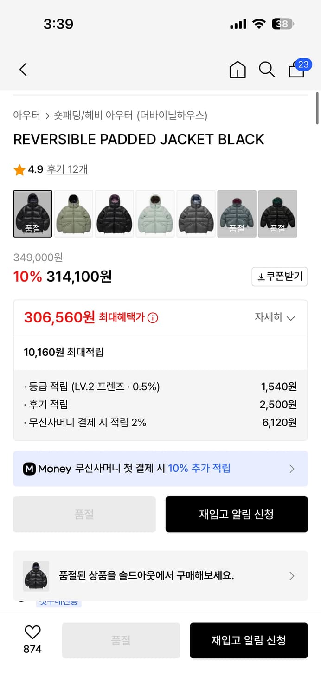
Task: Expand the 자세히 benefits details chevron
Action: (291, 318)
